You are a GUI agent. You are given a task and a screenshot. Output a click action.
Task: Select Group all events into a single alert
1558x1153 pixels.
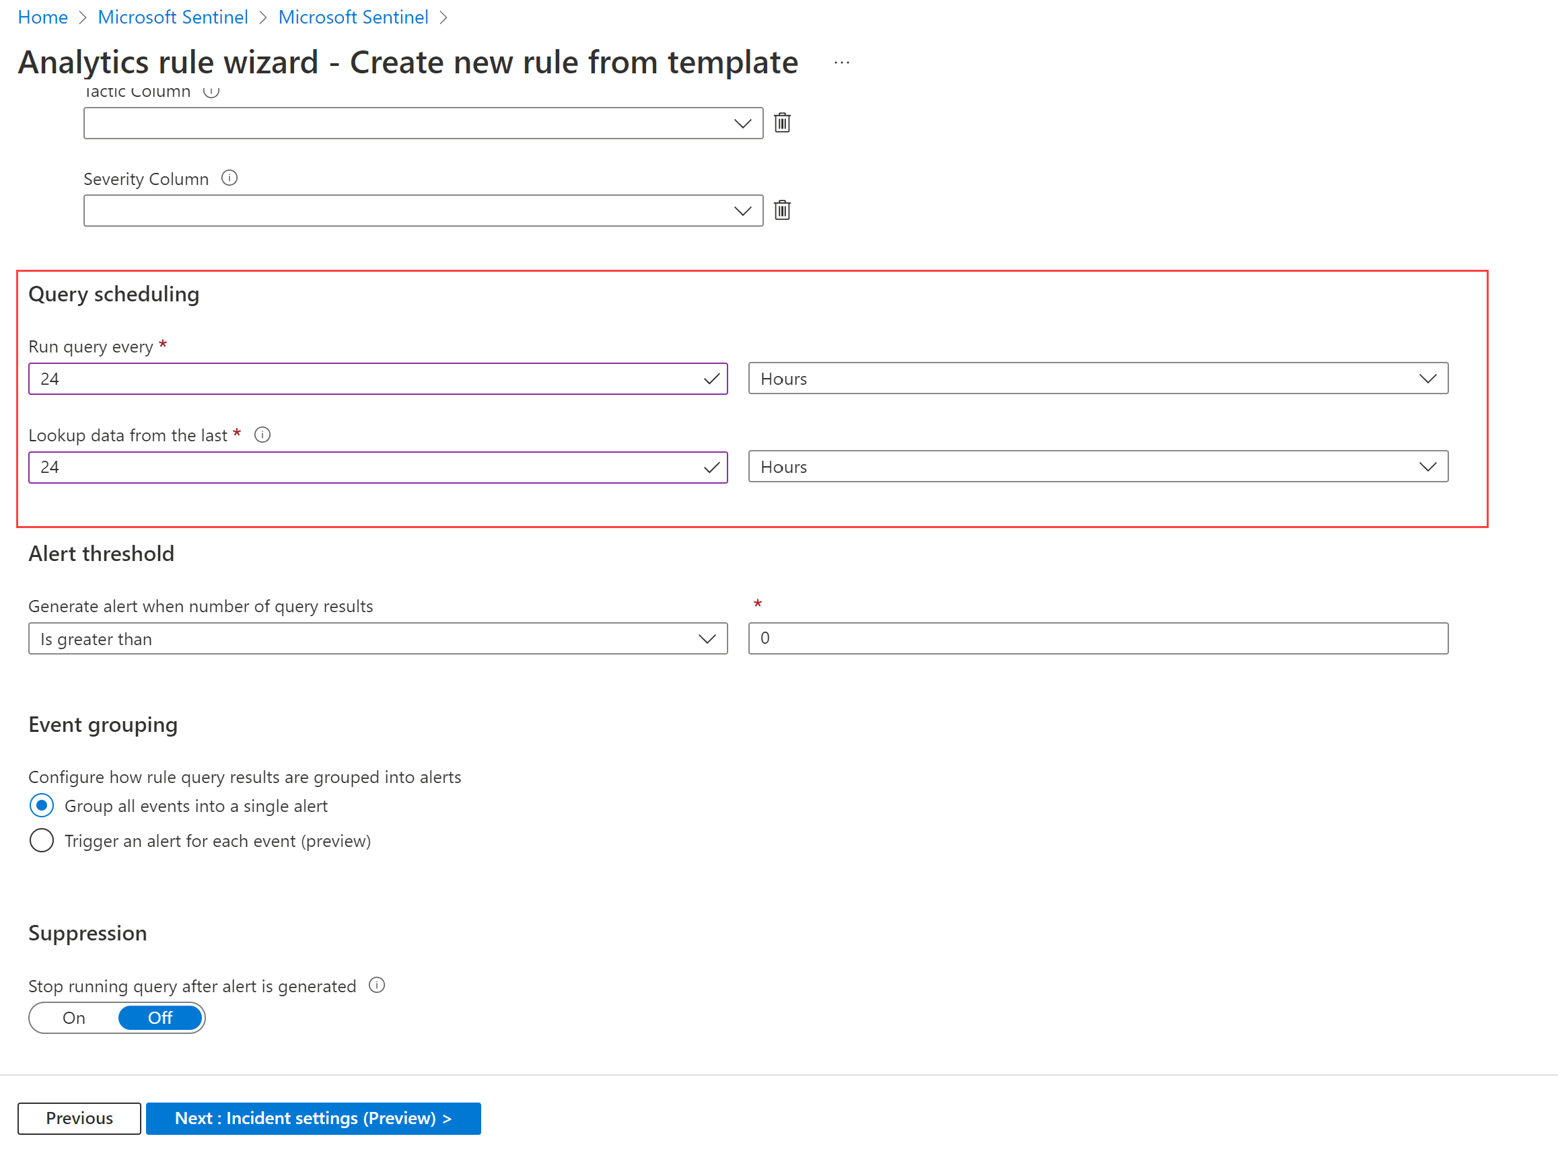click(40, 805)
